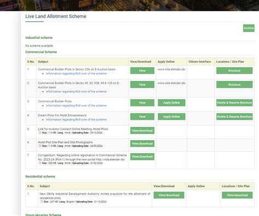
Task: Click 'Commercial Scheme' section heading
Action: pos(41,52)
